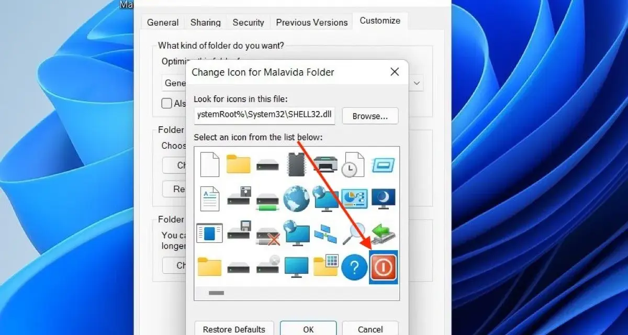Pick the drive with CD disc icon
Viewport: 628px width, 335px height.
pos(268,265)
